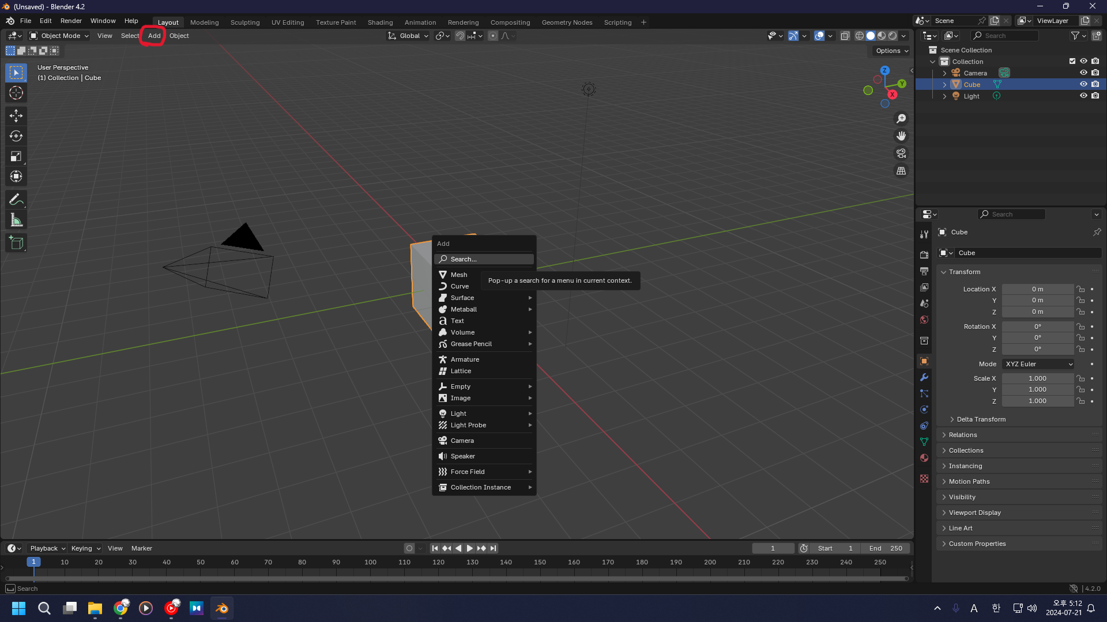Uncheck the Collection exclude checkbox
The height and width of the screenshot is (622, 1107).
click(1072, 61)
